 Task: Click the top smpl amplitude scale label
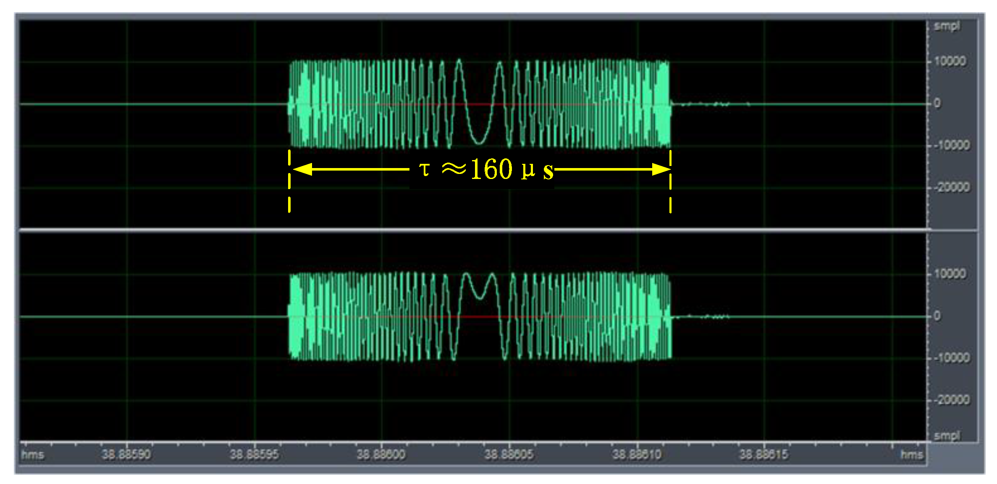(947, 26)
